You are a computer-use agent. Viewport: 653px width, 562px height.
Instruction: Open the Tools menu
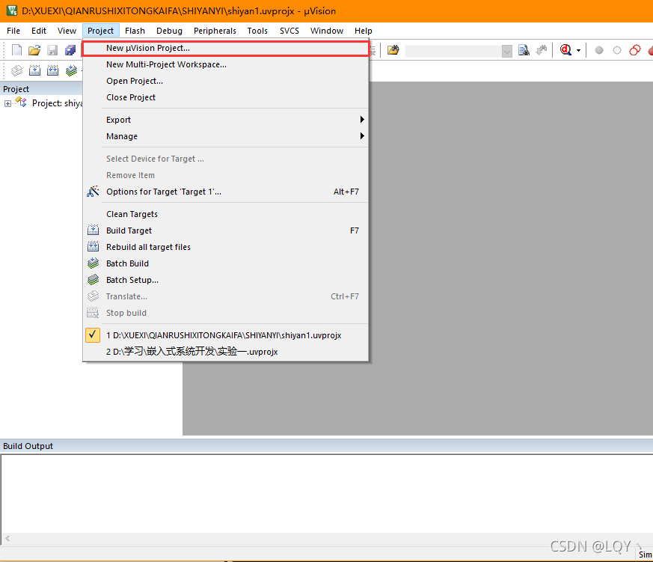tap(257, 31)
